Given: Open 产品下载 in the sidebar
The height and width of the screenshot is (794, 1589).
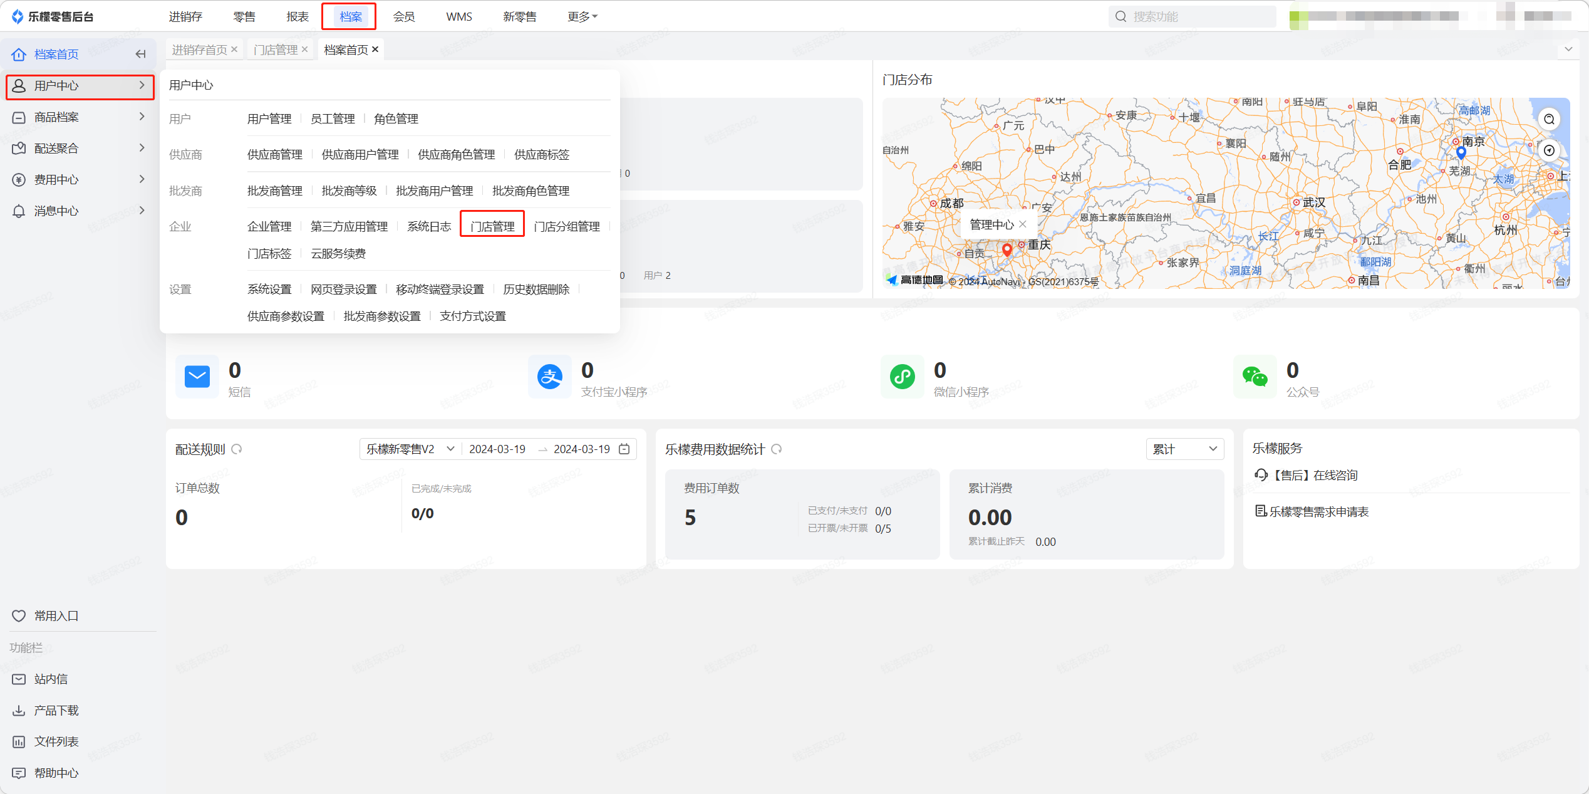Looking at the screenshot, I should [x=56, y=711].
